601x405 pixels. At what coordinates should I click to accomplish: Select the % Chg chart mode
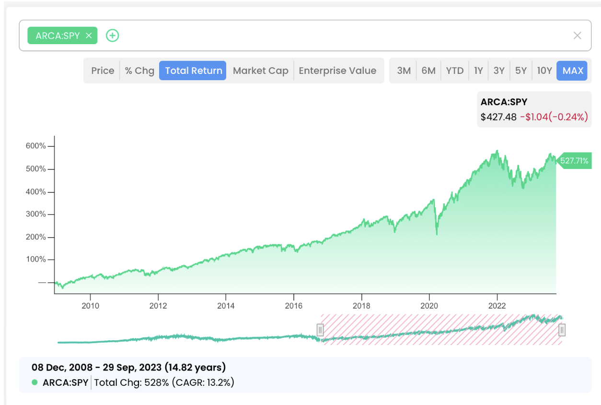tap(139, 71)
